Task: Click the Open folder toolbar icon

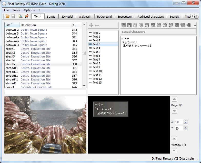Action: tap(8, 16)
